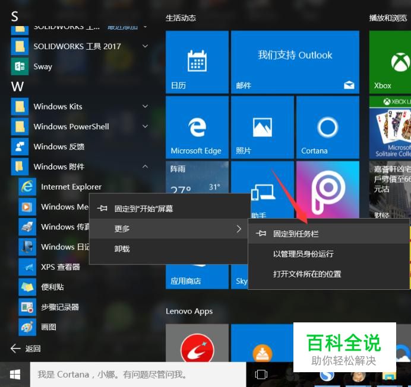
Task: Open the 邮件 mail tile
Action: [295, 62]
